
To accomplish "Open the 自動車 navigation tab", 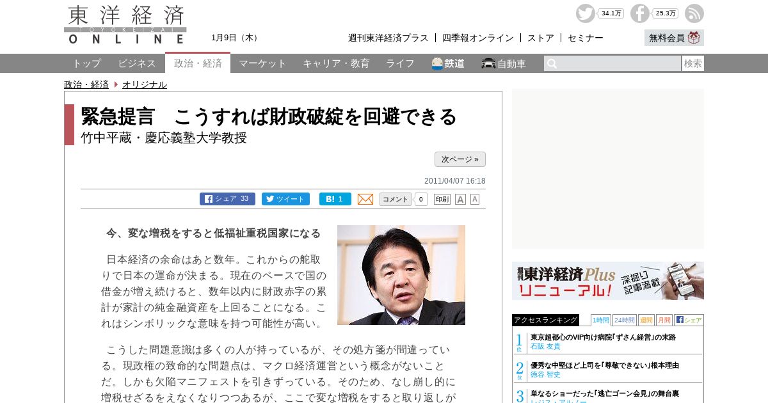I will [504, 63].
